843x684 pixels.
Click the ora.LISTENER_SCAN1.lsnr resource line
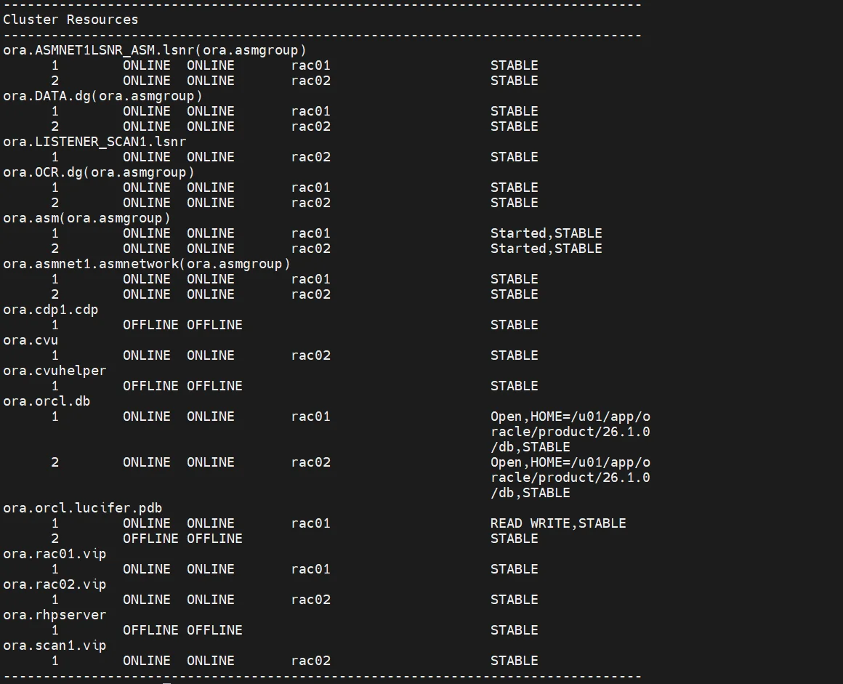(x=94, y=142)
